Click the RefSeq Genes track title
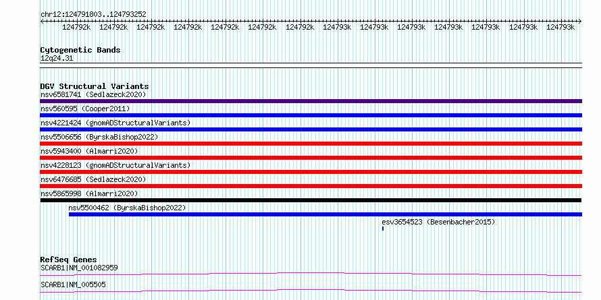Image resolution: width=601 pixels, height=300 pixels. [68, 260]
